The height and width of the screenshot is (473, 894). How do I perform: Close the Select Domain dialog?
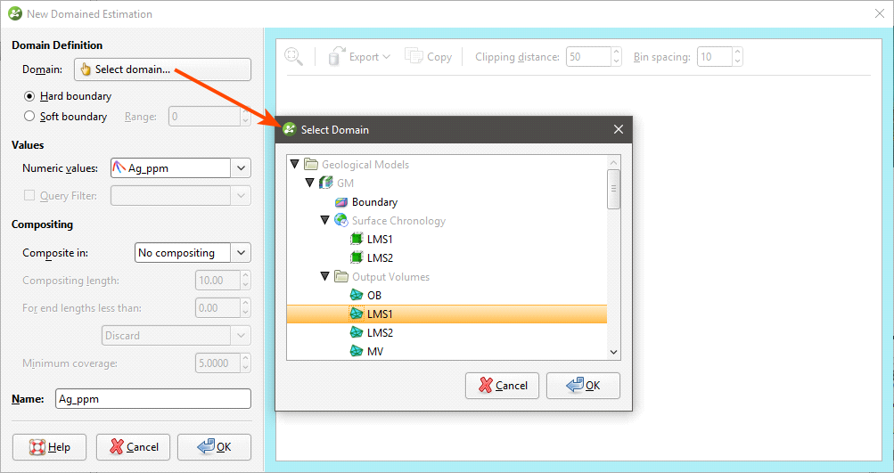[618, 129]
